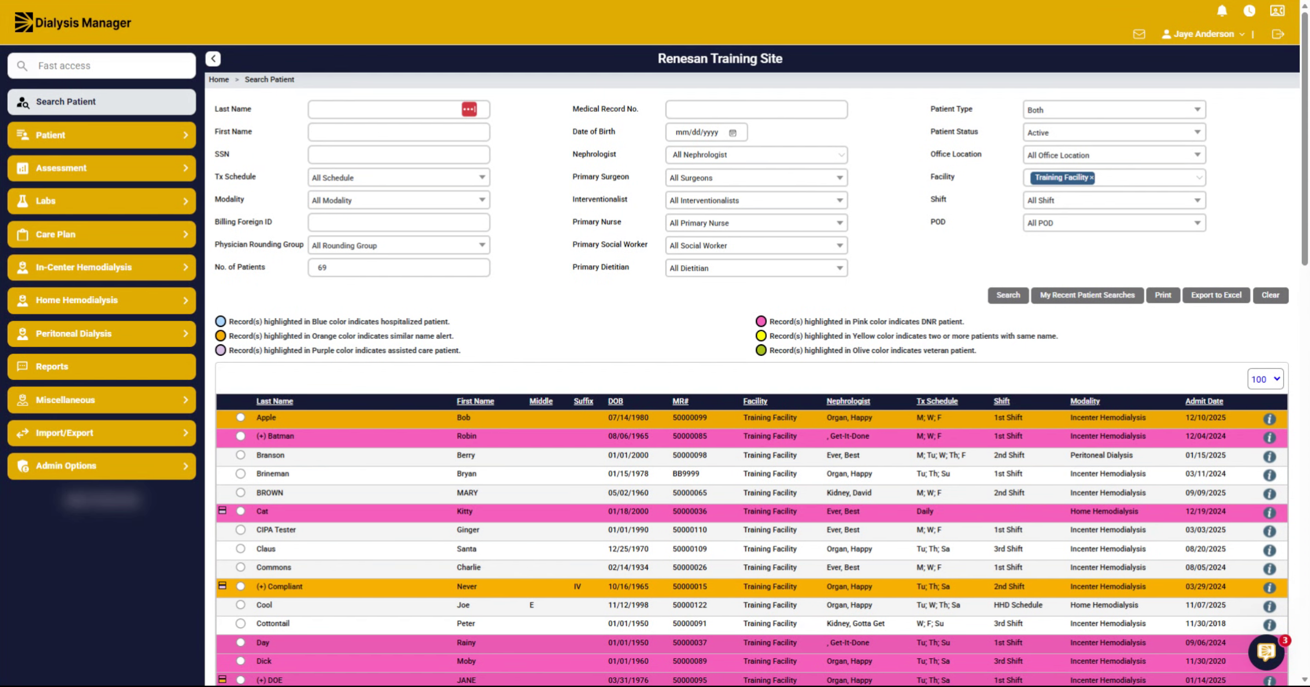1310x687 pixels.
Task: Open the mail envelope icon
Action: tap(1139, 34)
